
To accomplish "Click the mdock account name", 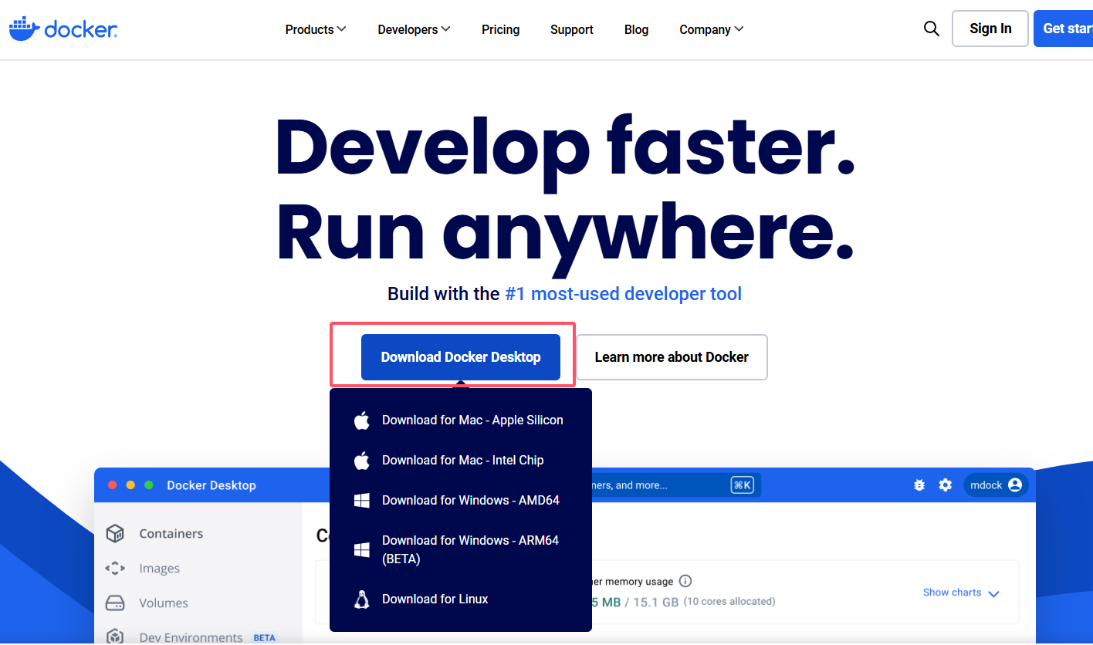I will click(x=986, y=485).
